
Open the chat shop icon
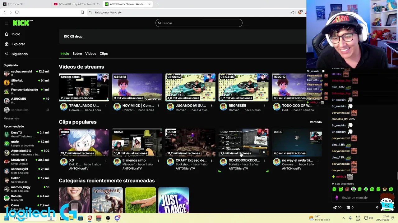tap(348, 207)
